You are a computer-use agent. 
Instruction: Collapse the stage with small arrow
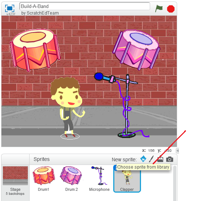178,150
